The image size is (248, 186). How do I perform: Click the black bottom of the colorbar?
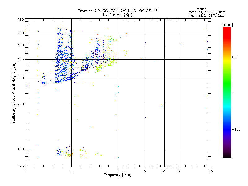227,156
